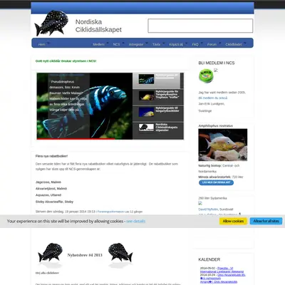285x285 pixels.
Task: Click inside the empty header search box
Action: pyautogui.click(x=200, y=26)
